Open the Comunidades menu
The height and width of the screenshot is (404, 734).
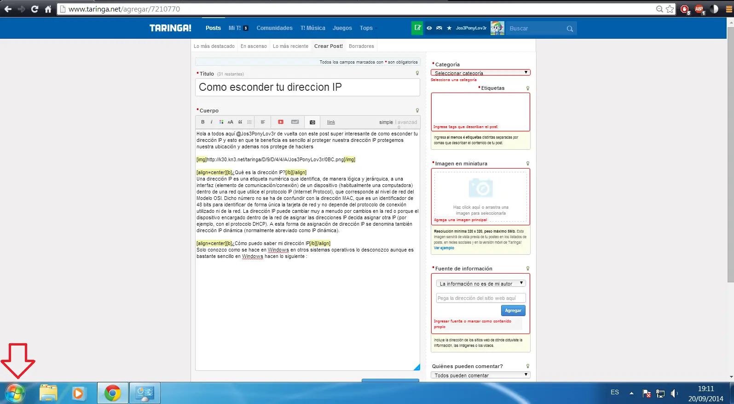[274, 28]
